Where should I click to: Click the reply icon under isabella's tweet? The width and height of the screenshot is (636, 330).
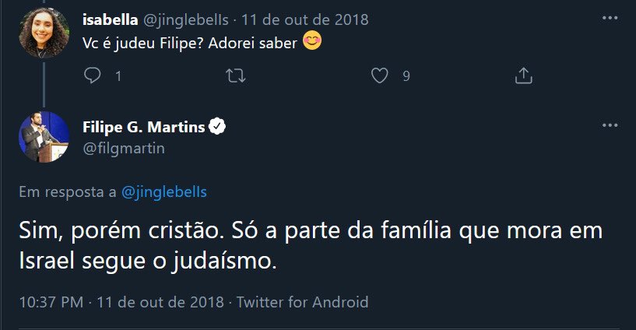(93, 76)
